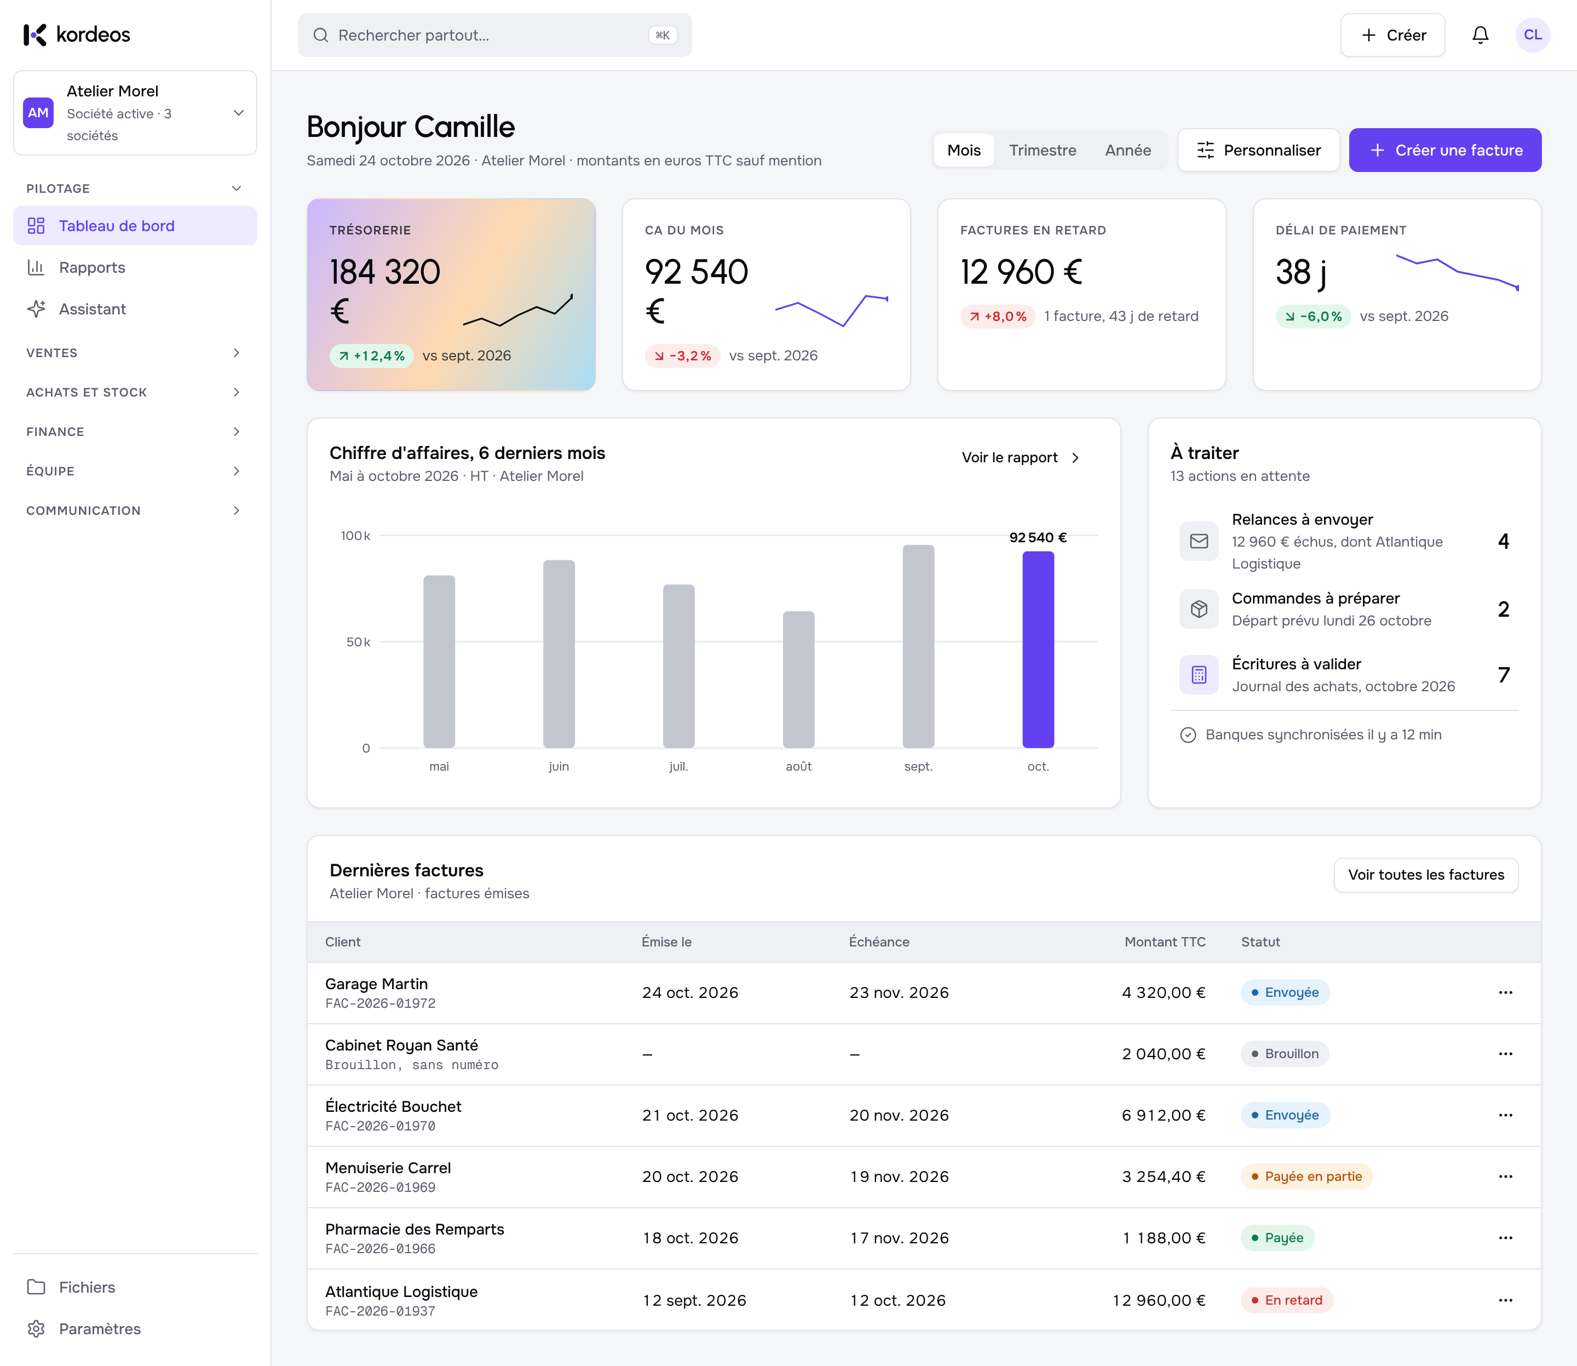Select the Mois period tab
This screenshot has width=1577, height=1366.
click(963, 150)
